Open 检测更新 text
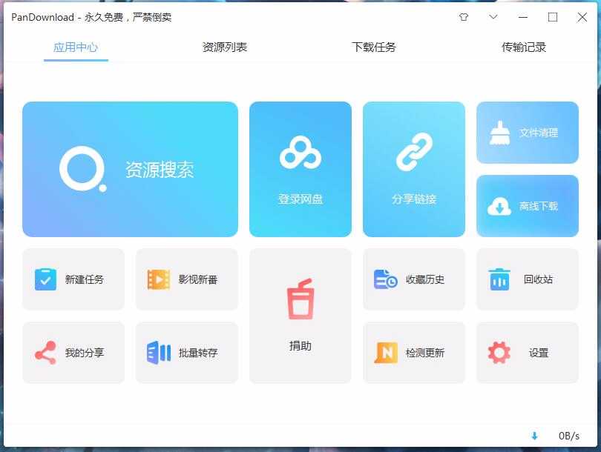This screenshot has height=452, width=601. point(425,353)
